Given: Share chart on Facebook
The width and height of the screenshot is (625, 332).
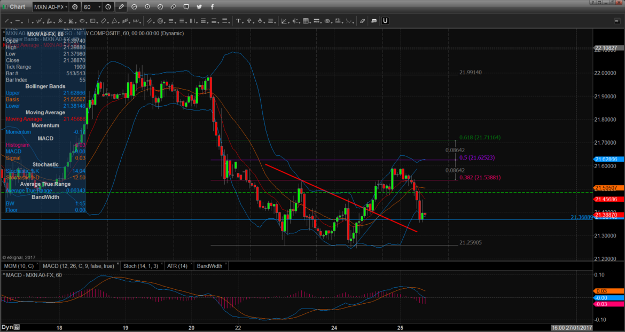Looking at the screenshot, I should click(x=212, y=7).
